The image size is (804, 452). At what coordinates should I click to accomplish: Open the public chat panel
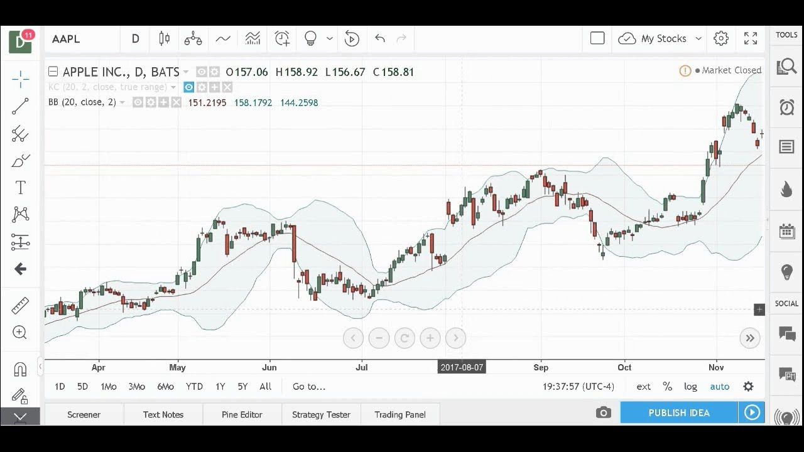pos(786,334)
